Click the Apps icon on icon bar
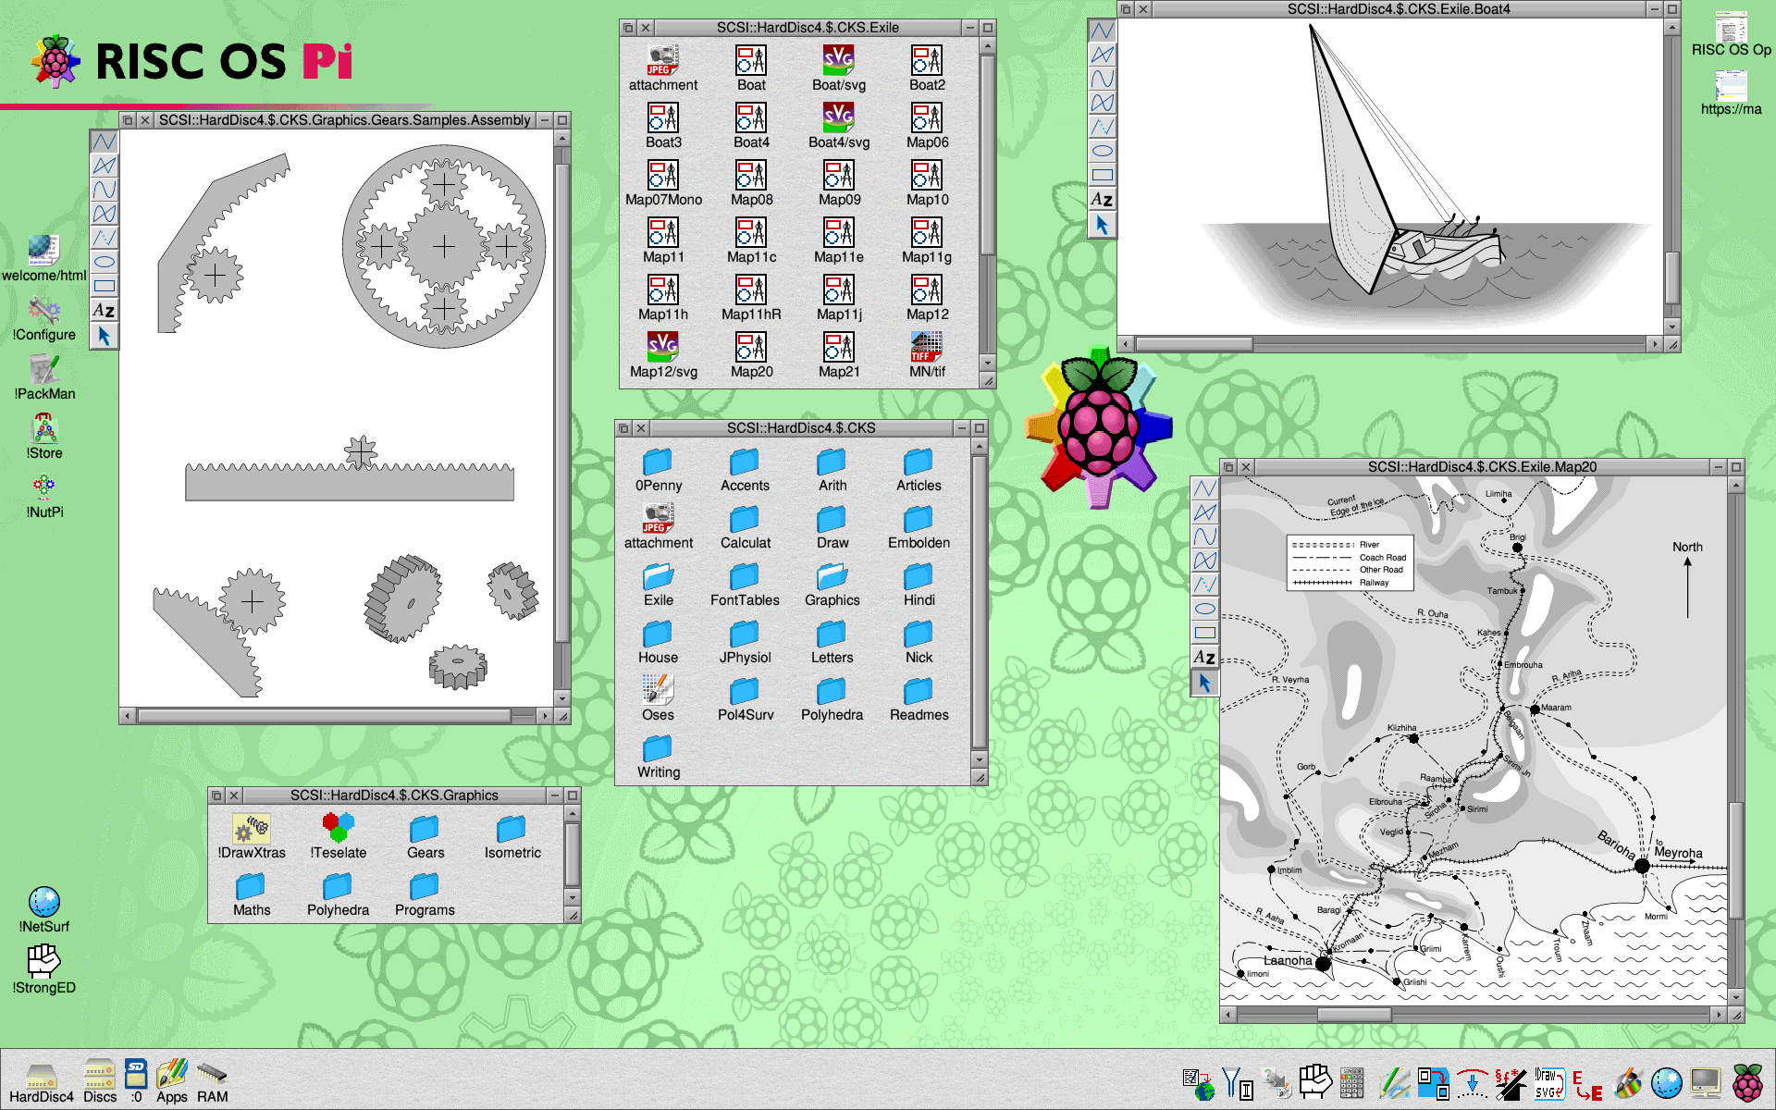This screenshot has width=1776, height=1110. [x=171, y=1082]
